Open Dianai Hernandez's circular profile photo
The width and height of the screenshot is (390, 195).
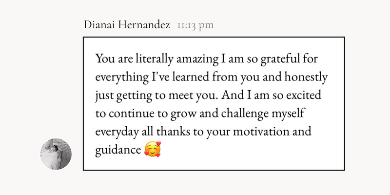pos(56,154)
